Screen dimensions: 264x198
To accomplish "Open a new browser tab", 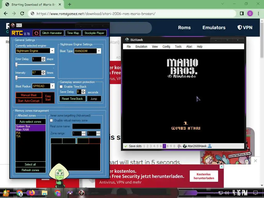I will click(x=70, y=5).
